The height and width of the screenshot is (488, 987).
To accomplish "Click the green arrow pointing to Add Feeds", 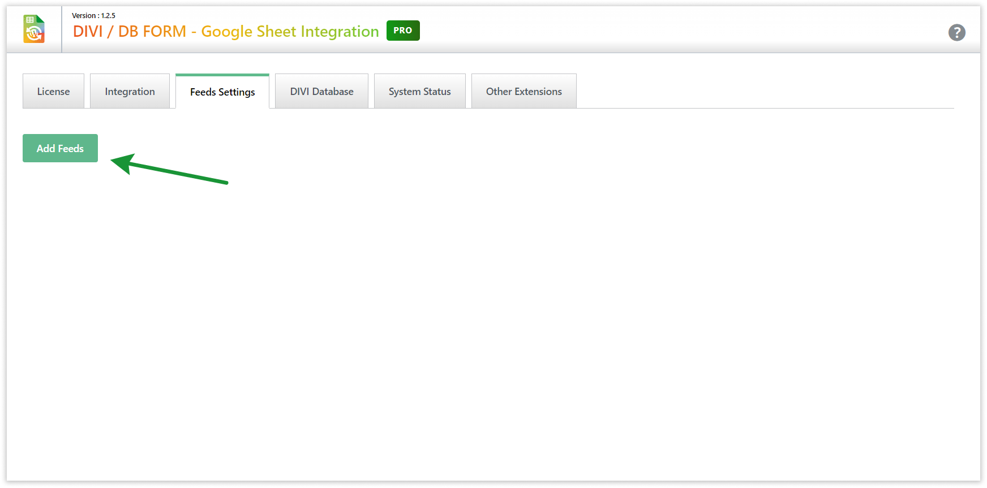I will [x=170, y=171].
